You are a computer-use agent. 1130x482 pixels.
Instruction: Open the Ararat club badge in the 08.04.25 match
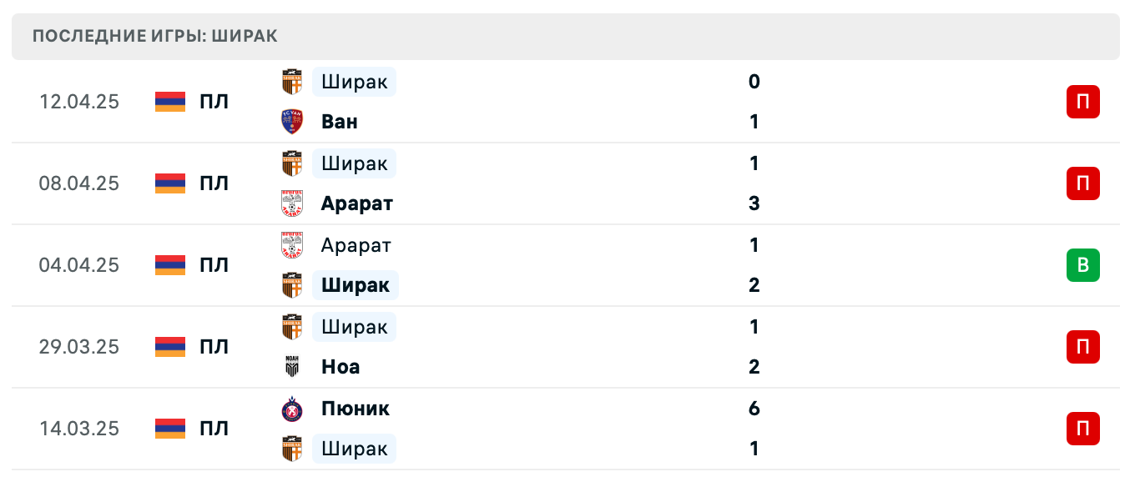click(x=291, y=203)
